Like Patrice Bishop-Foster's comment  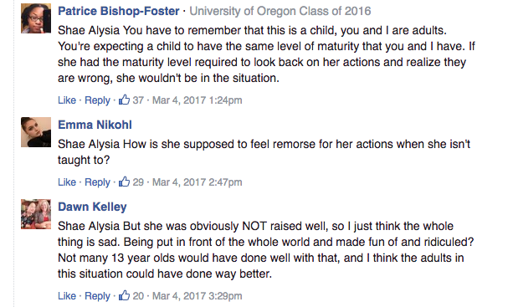67,100
